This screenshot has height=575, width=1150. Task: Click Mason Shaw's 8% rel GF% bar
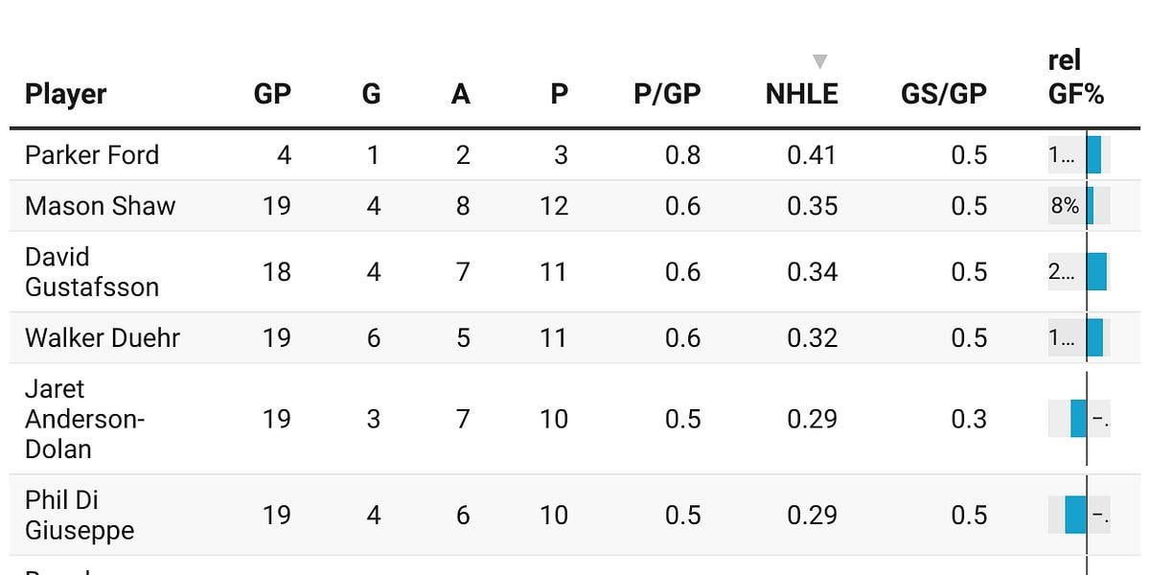tap(1090, 206)
